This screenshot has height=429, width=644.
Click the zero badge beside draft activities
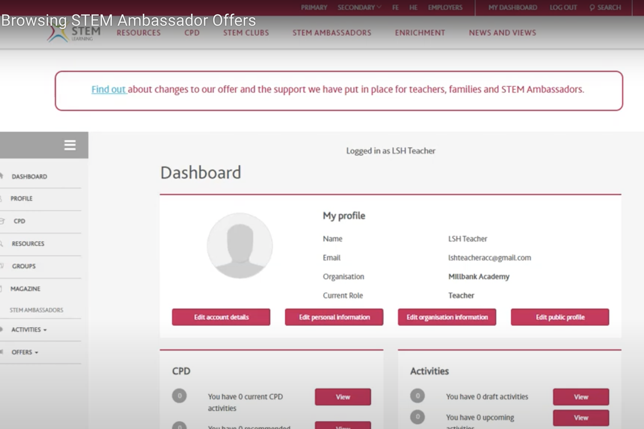point(417,396)
